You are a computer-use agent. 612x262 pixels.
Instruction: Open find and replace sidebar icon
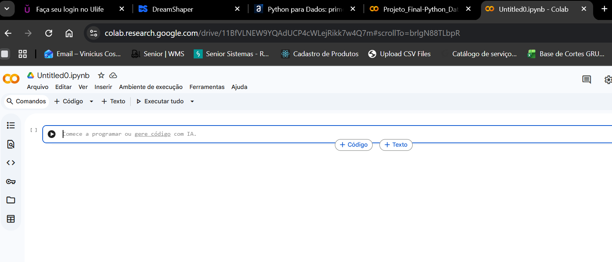(11, 144)
